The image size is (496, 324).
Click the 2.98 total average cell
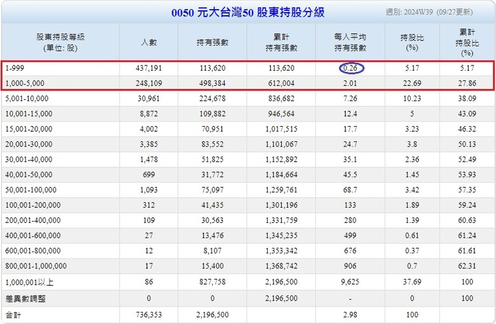pyautogui.click(x=350, y=315)
